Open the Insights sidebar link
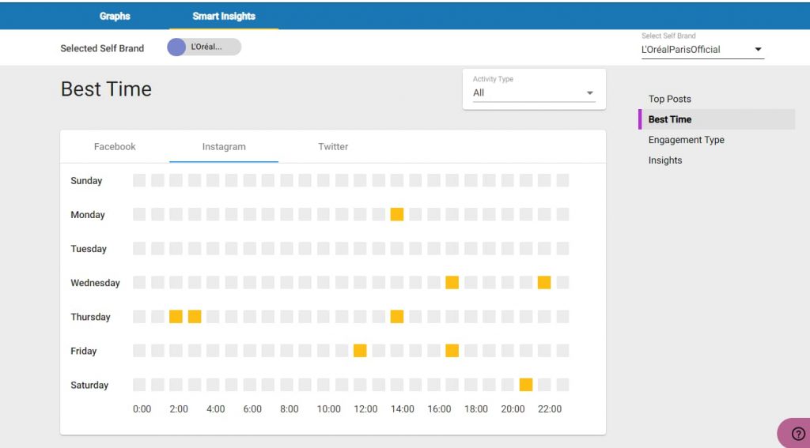 (x=664, y=160)
